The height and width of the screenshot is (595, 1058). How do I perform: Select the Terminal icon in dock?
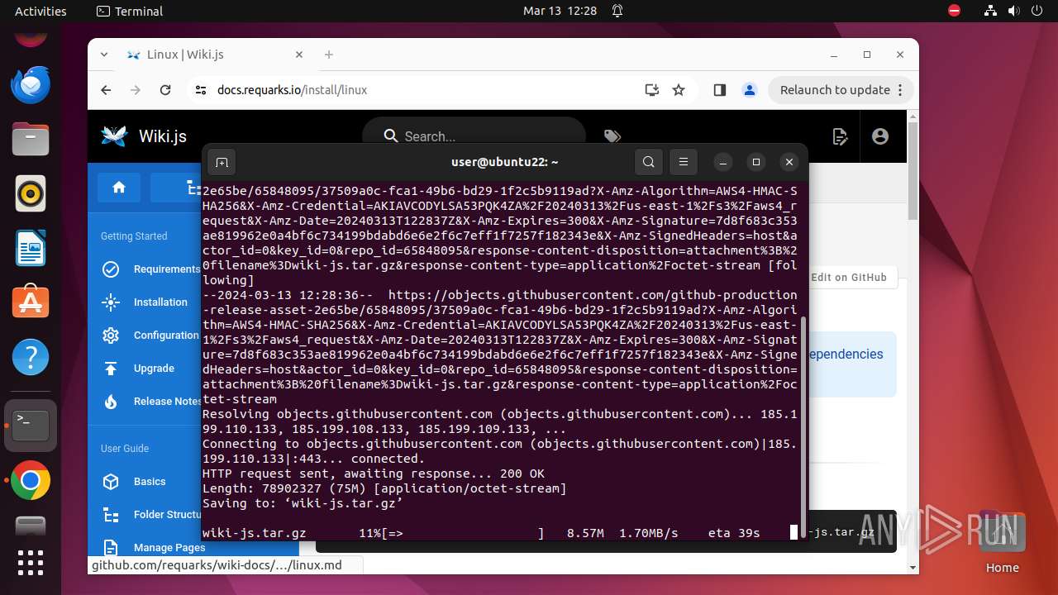point(31,426)
